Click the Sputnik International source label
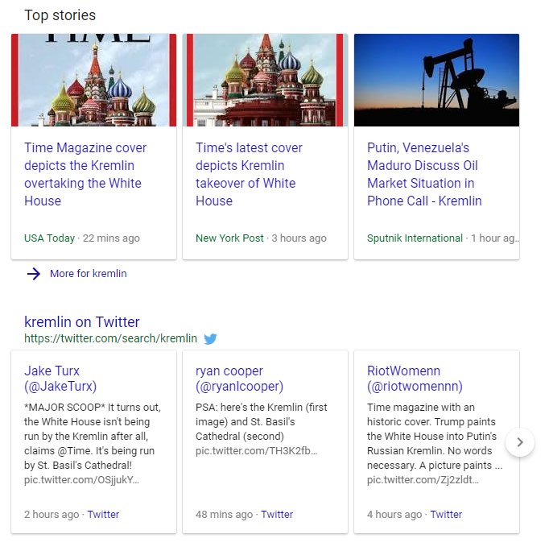Image resolution: width=549 pixels, height=555 pixels. pyautogui.click(x=415, y=238)
